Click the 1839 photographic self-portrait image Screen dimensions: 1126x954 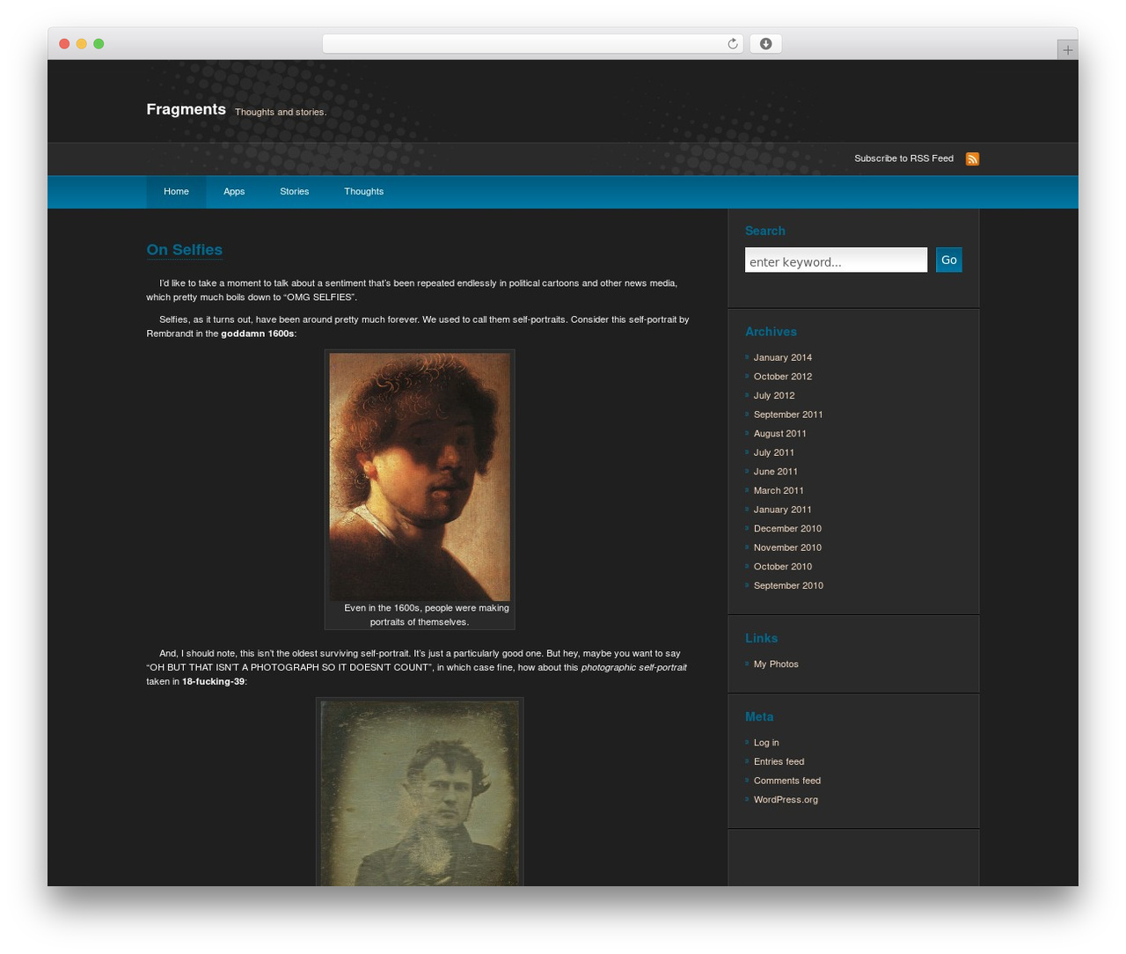420,794
